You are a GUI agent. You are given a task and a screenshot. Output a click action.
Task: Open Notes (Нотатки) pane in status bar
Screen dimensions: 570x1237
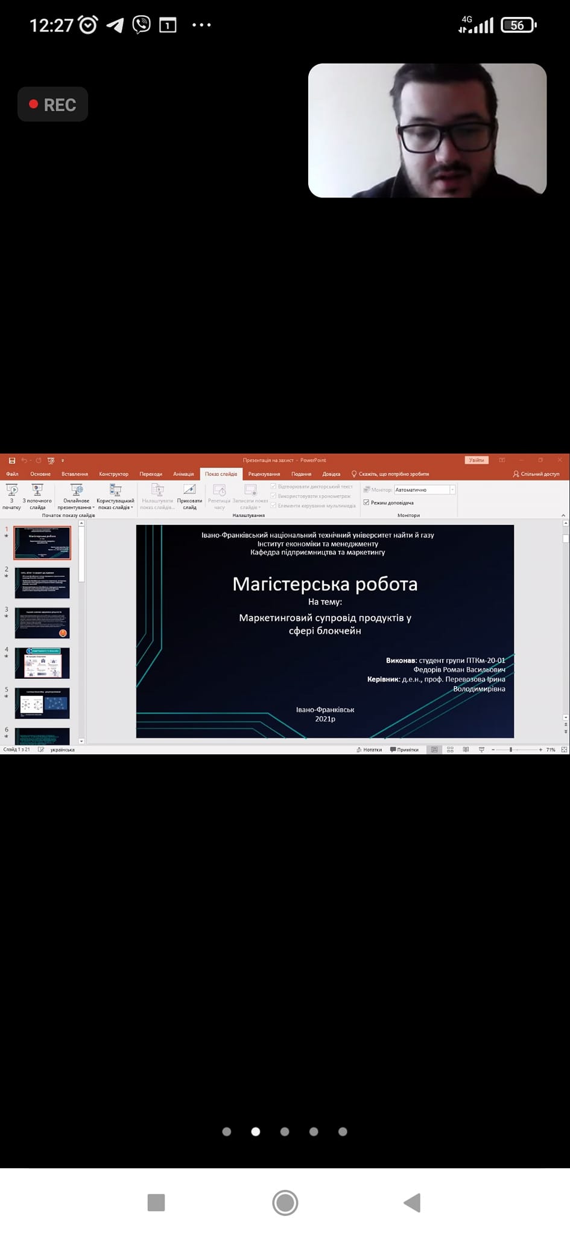click(369, 750)
